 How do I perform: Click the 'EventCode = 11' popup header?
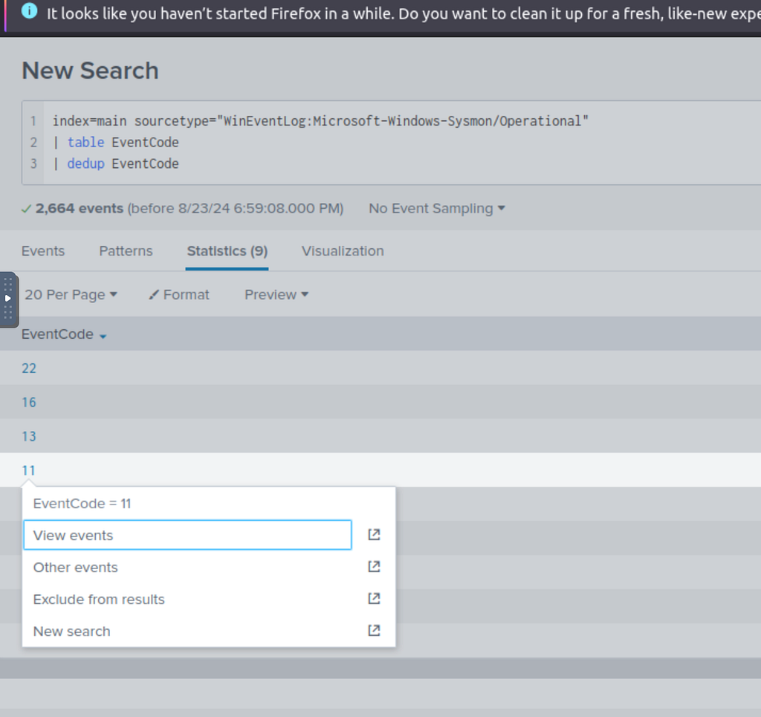[82, 504]
